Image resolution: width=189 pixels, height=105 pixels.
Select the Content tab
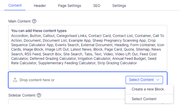(15, 5)
